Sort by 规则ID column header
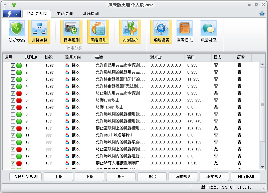This screenshot has height=193, width=268. tap(33, 57)
